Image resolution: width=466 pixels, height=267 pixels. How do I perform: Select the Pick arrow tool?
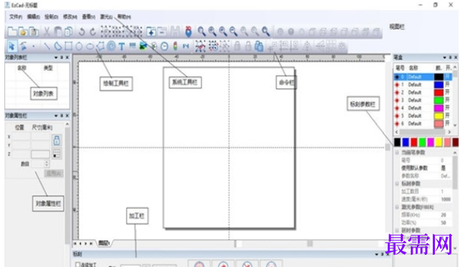pos(12,46)
